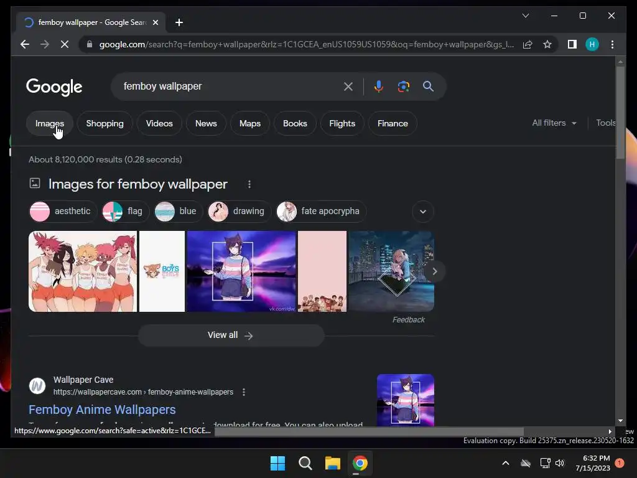Image resolution: width=637 pixels, height=478 pixels.
Task: Click scroll-down arrow on vertical scrollbar
Action: pos(620,421)
